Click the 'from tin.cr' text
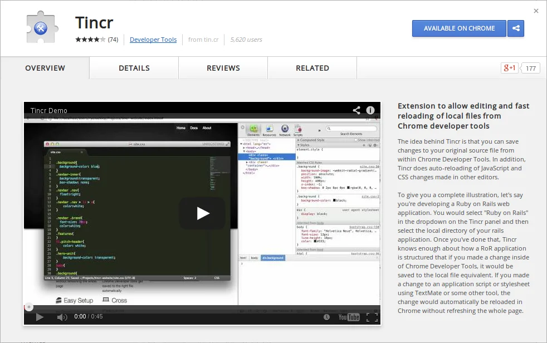Viewport: 547px width, 343px height. [x=203, y=40]
